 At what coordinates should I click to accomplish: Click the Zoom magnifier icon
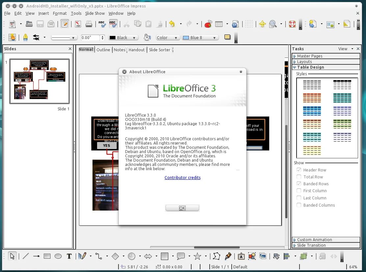[273, 24]
